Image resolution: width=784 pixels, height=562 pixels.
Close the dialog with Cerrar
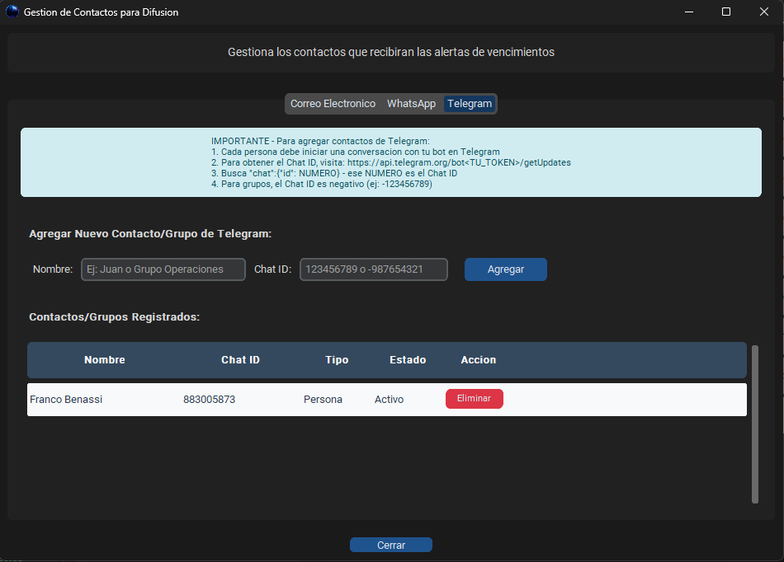391,545
